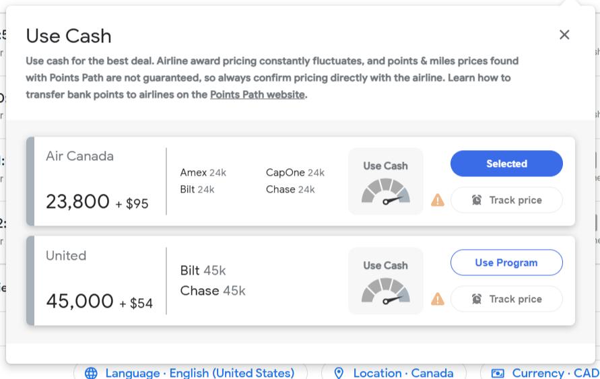Screen dimensions: 600x379
Task: Track price for the United award
Action: [x=506, y=299]
